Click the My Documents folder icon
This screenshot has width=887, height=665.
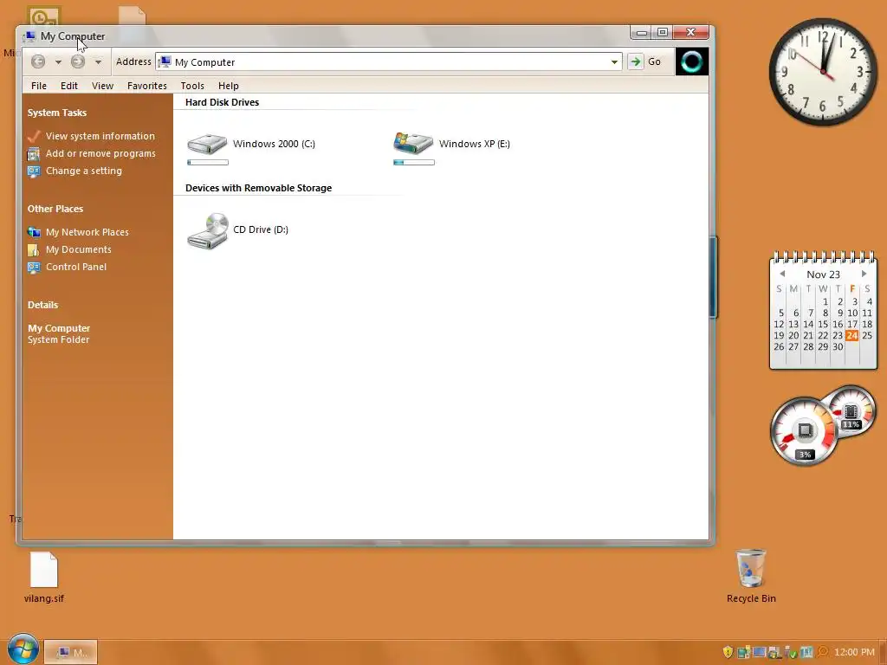pyautogui.click(x=34, y=250)
